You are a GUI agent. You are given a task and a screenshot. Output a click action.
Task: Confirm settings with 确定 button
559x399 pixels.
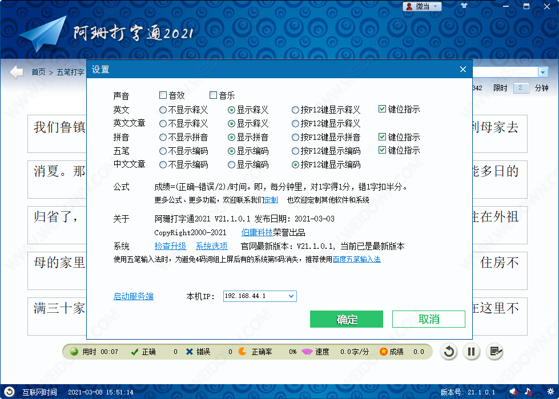347,319
